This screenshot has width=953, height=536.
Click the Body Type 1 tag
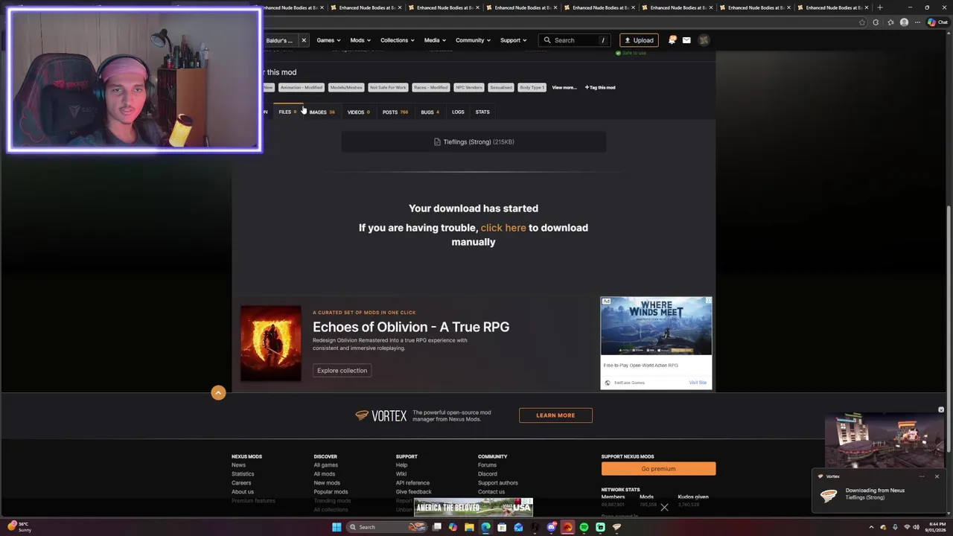(532, 87)
